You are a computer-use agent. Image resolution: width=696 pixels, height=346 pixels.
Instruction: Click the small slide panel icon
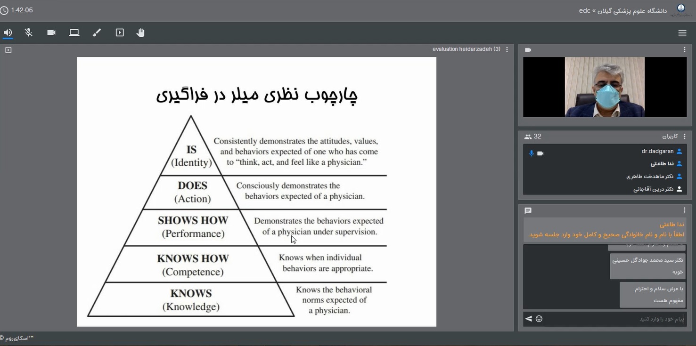(x=8, y=50)
